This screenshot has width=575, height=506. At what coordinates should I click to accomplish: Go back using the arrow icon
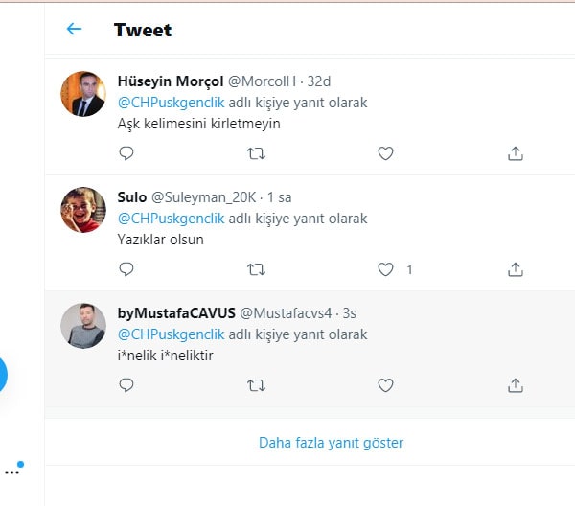point(74,29)
